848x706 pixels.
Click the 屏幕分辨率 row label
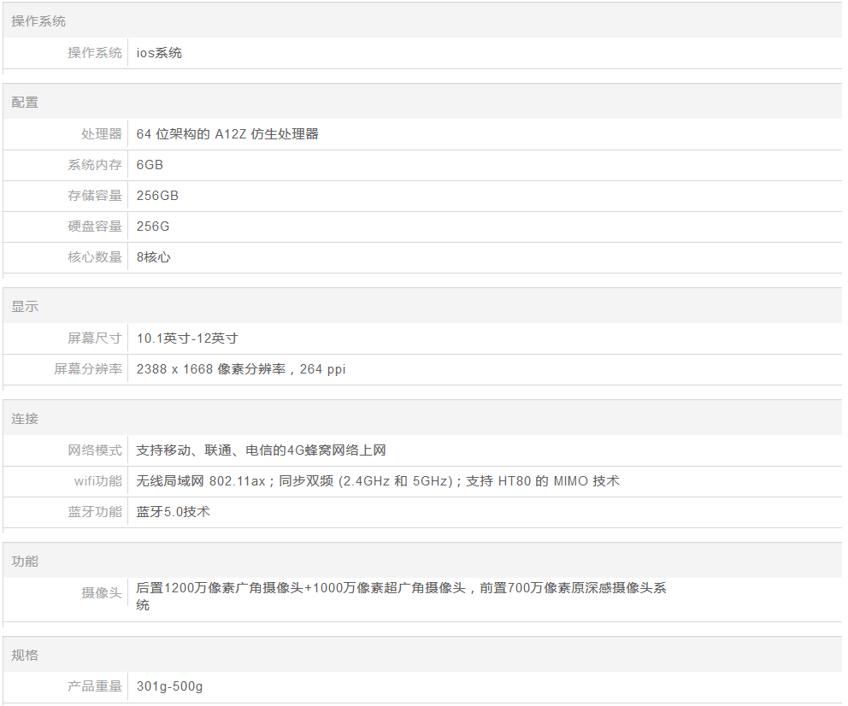(x=88, y=369)
